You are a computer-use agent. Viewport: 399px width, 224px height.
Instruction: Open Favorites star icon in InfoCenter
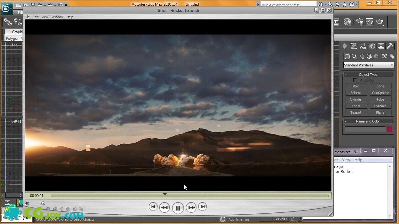pos(345,4)
